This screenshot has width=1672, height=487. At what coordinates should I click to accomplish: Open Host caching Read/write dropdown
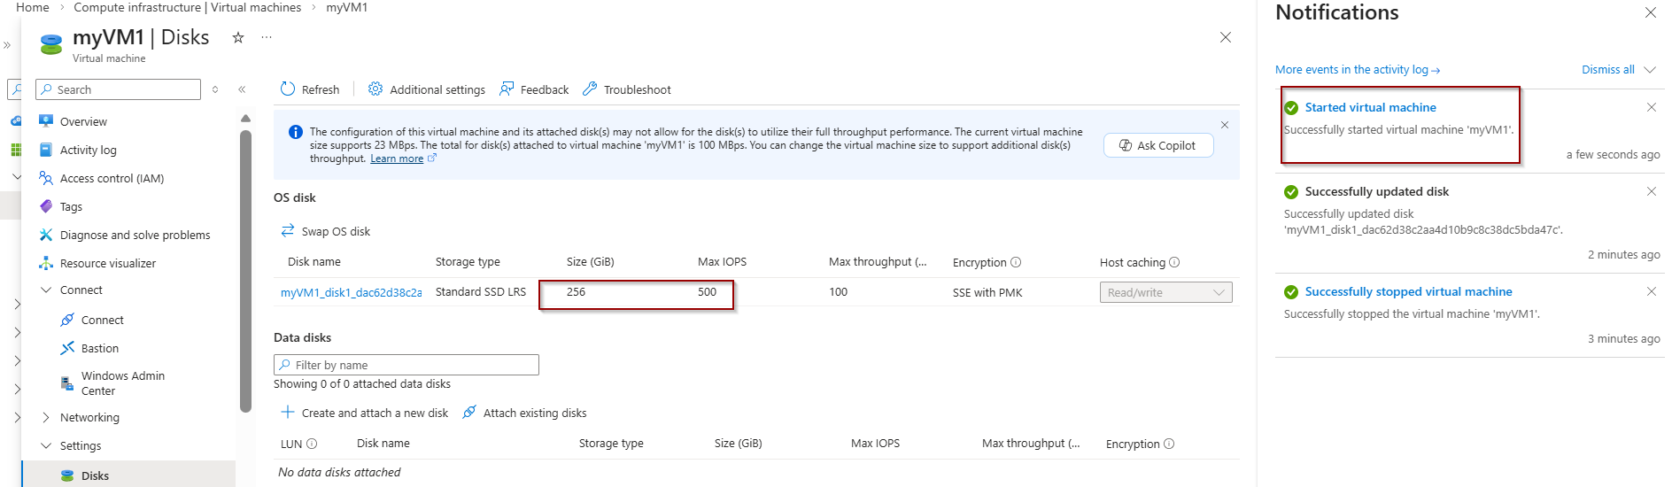1165,292
